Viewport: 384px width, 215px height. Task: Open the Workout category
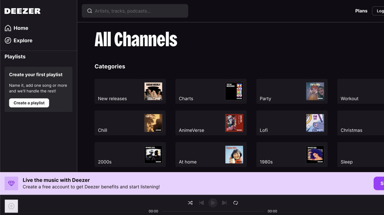(x=360, y=91)
